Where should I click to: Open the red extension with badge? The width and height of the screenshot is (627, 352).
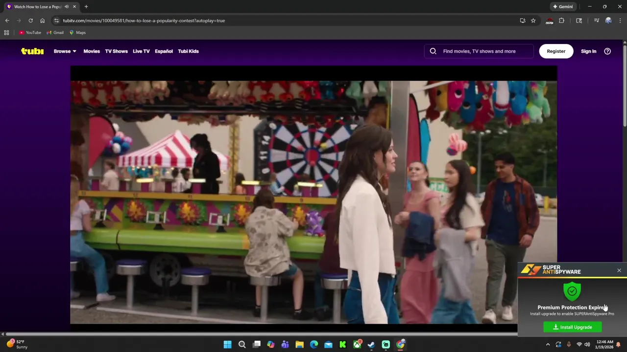coord(549,21)
